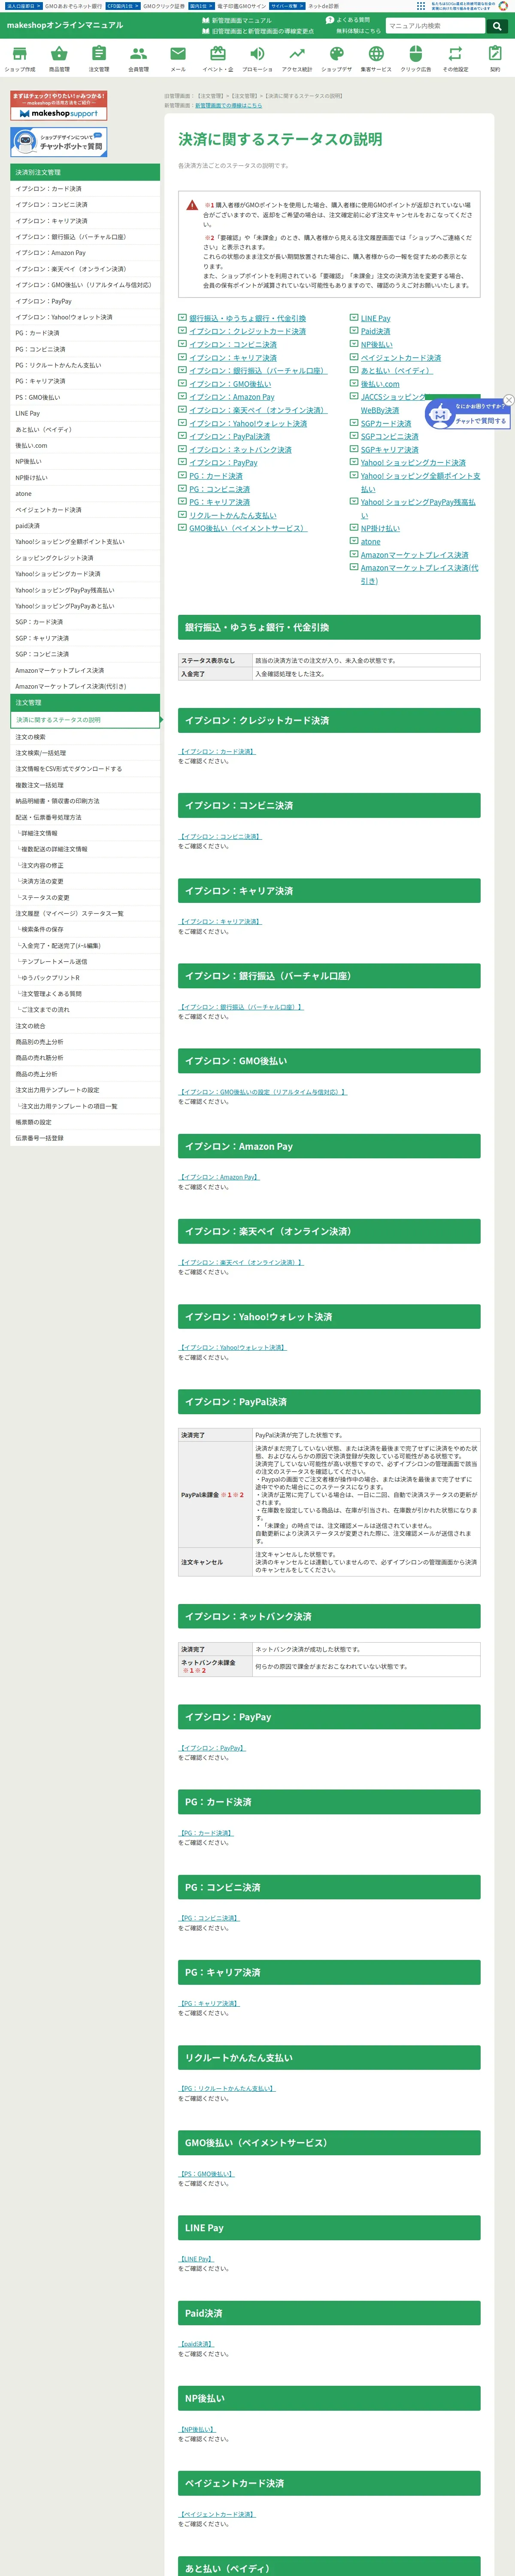Open the チャットボットで質問 sidebar banner
515x2576 pixels.
coord(58,142)
